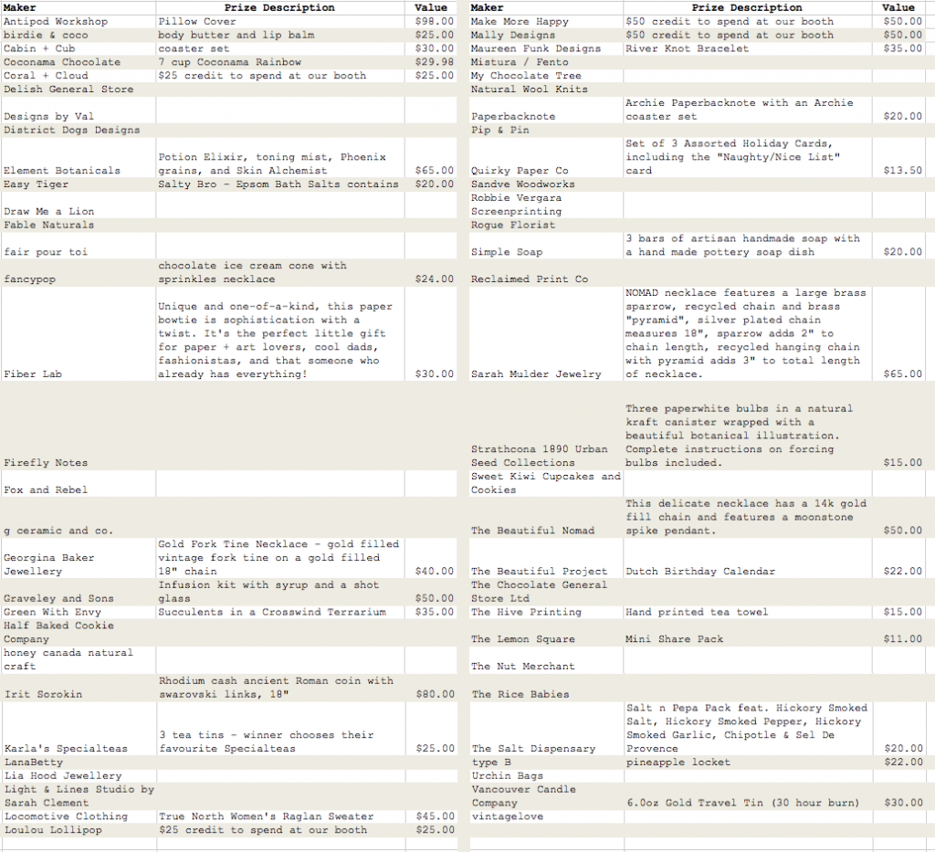935x852 pixels.
Task: Select the 'Mally Designs' cell
Action: [x=546, y=36]
